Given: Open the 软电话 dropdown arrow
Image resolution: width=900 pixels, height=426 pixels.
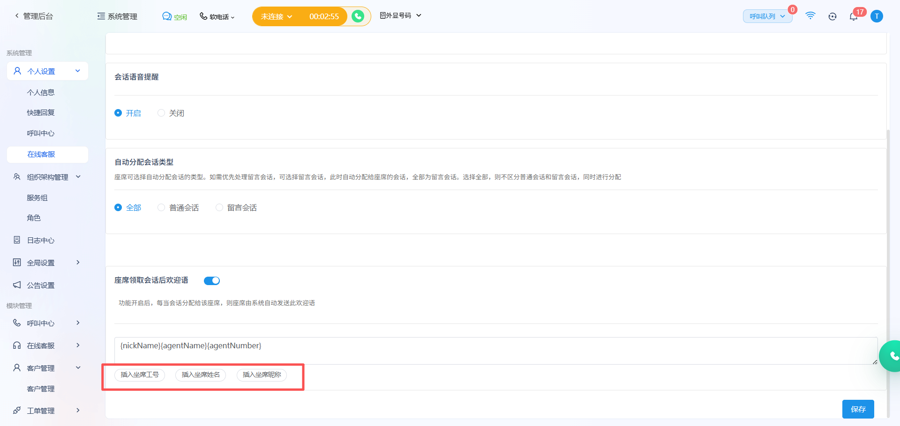Looking at the screenshot, I should (x=233, y=17).
